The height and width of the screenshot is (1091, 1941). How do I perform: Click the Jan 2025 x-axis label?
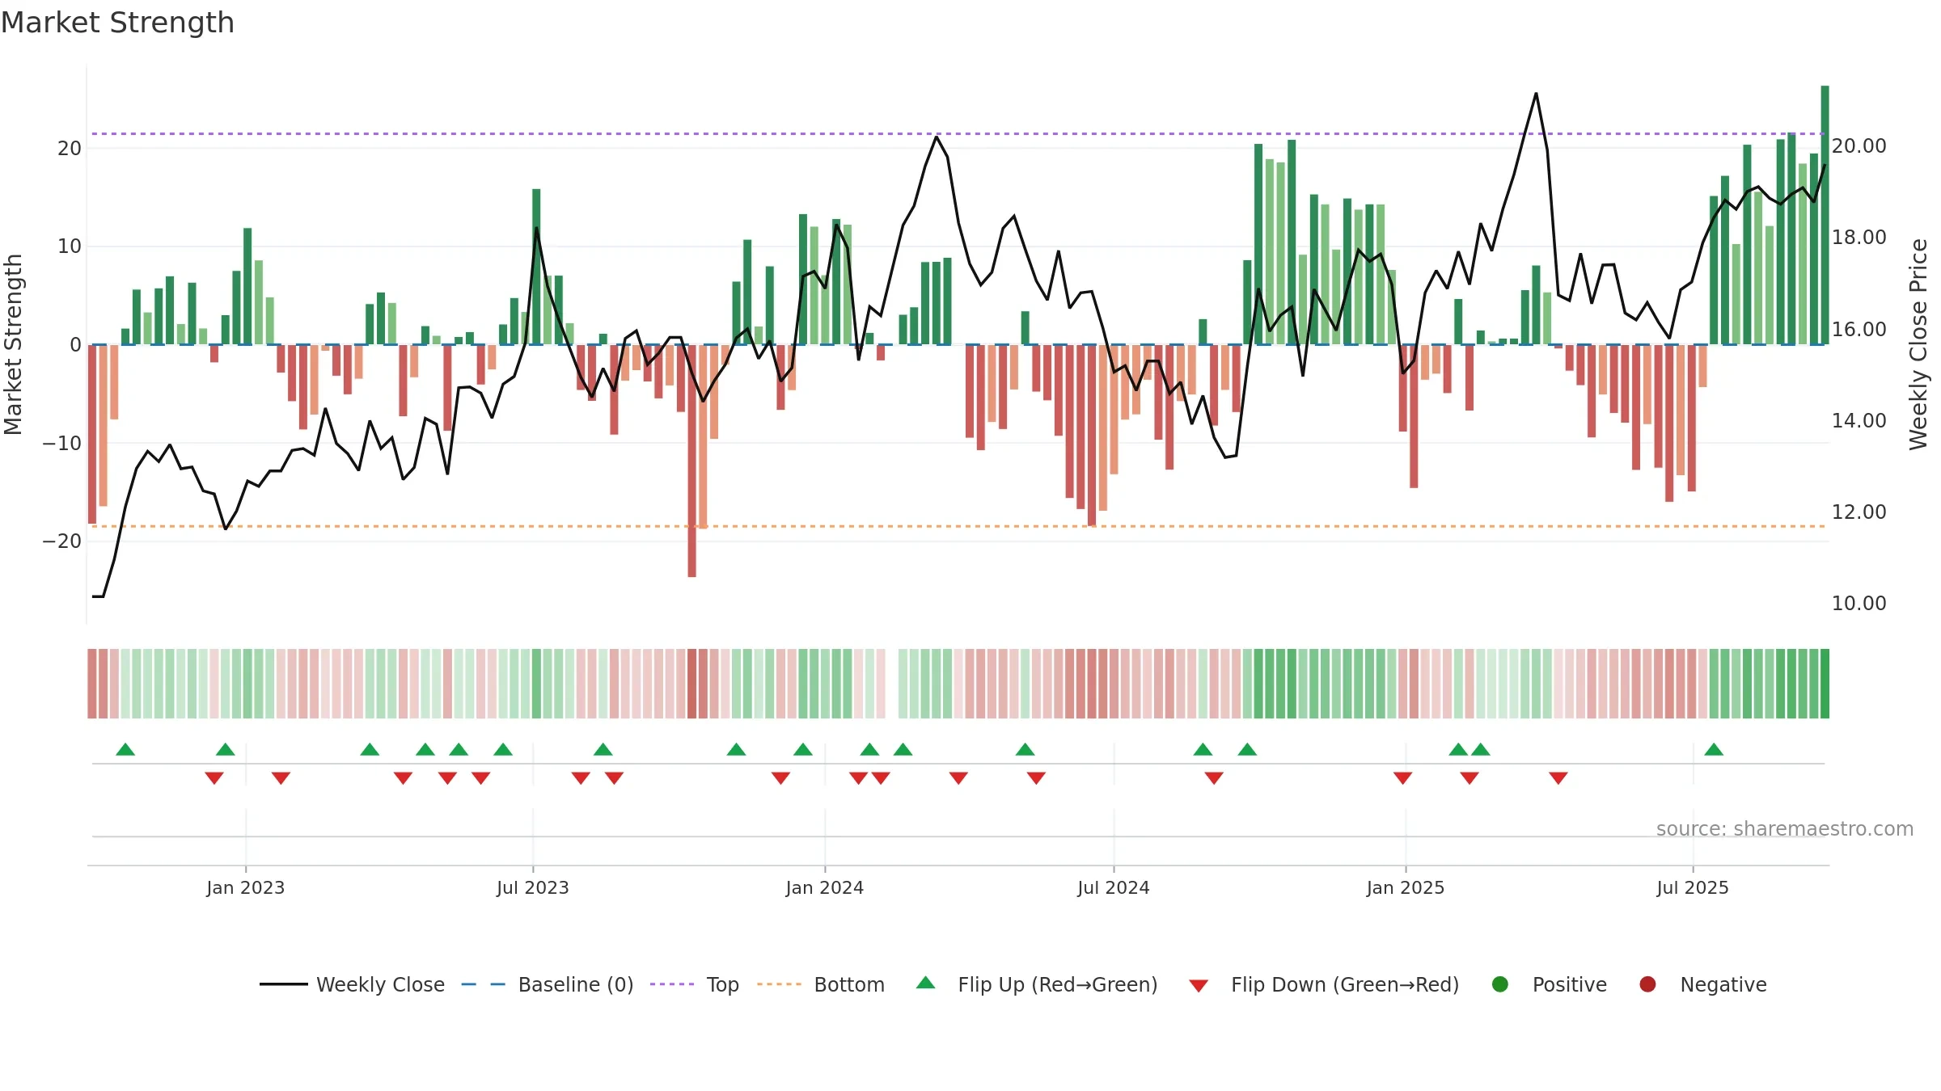(1406, 887)
